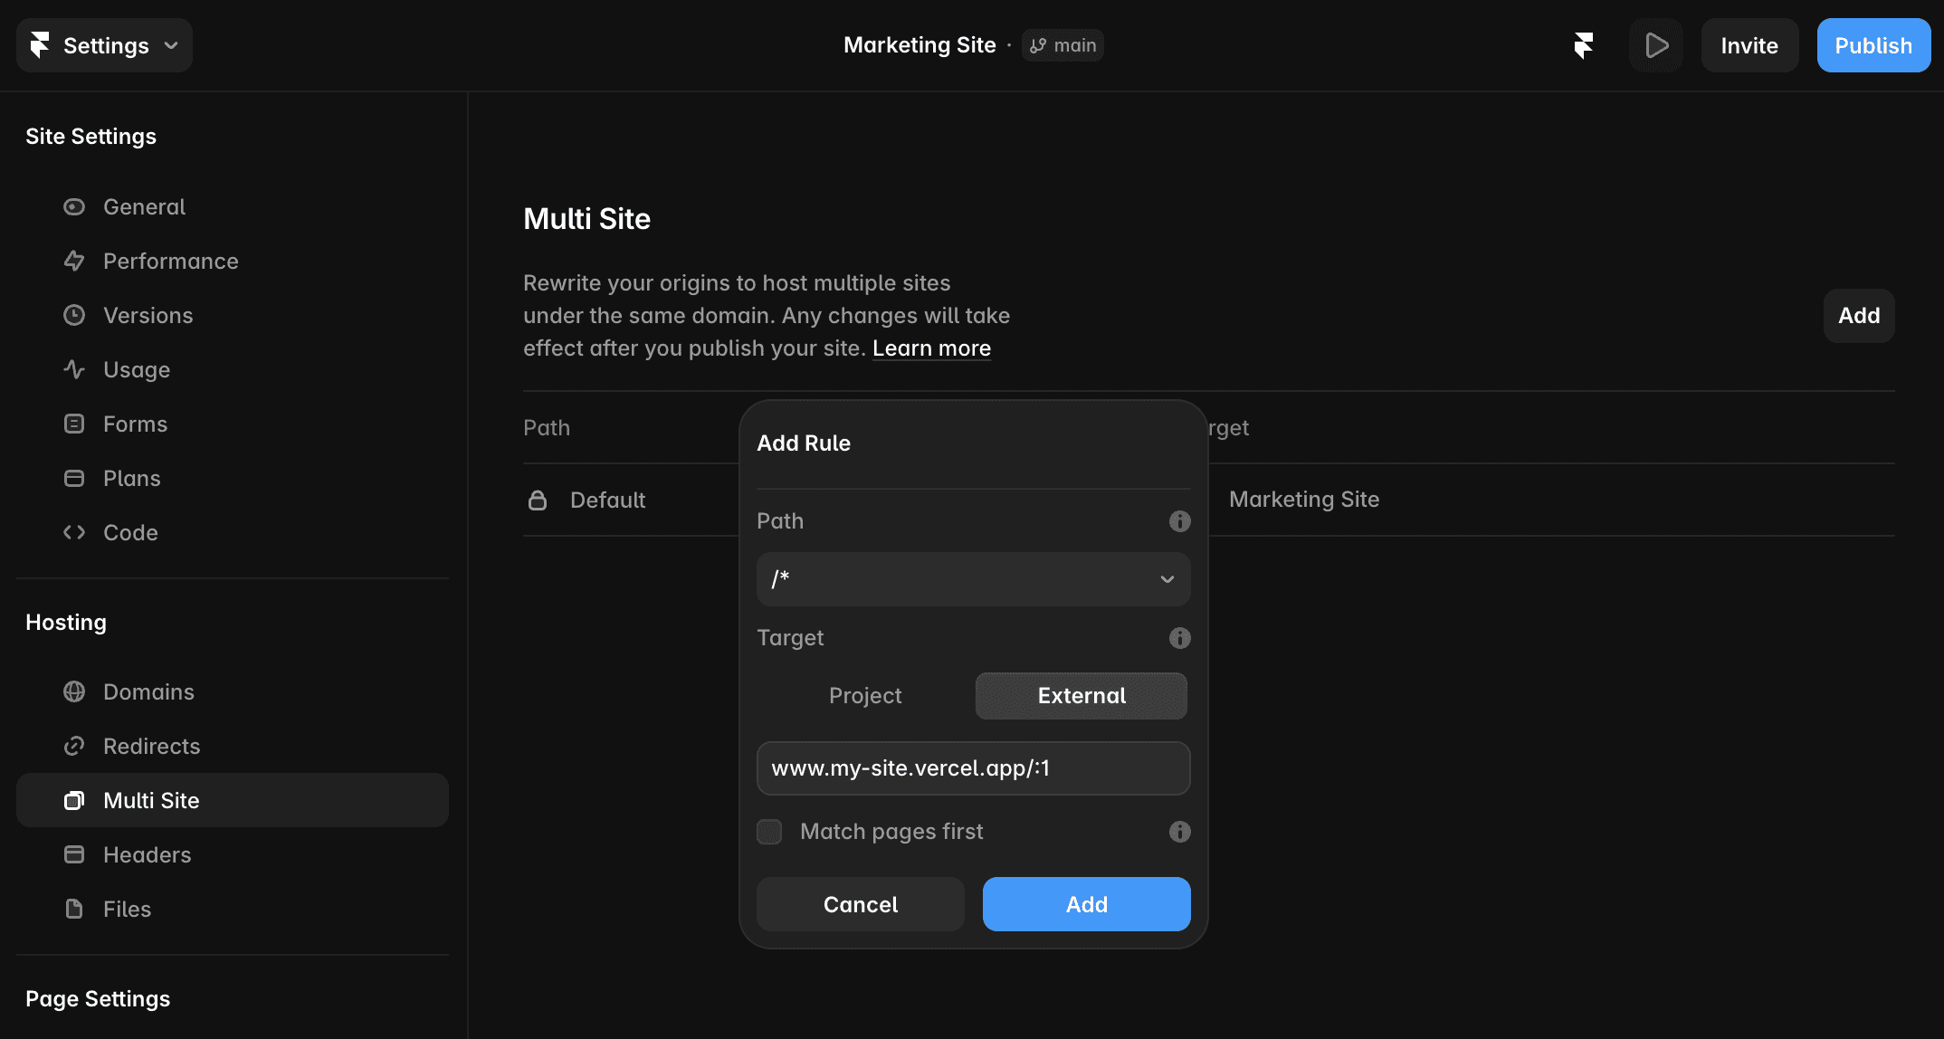The image size is (1944, 1039).
Task: Show Target field info tooltip
Action: 1180,638
